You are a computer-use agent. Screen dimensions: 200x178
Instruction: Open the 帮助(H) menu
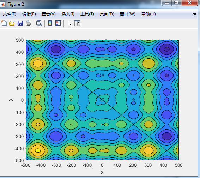tap(149, 14)
